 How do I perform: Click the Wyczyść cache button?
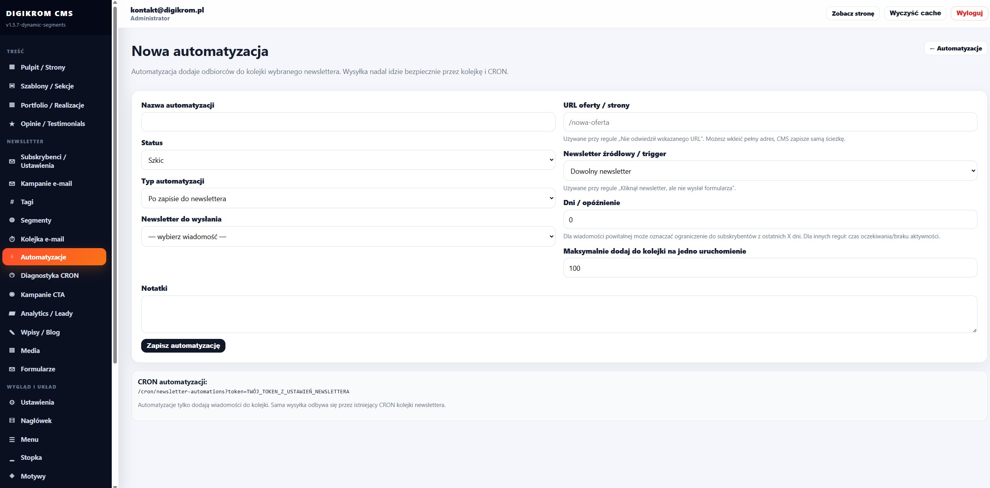click(915, 13)
